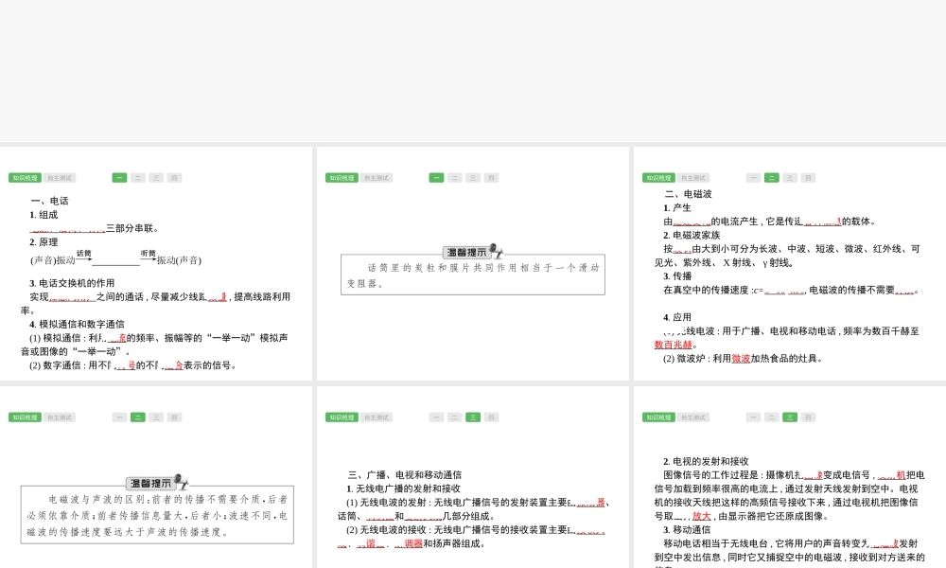Click megaphone icon on the 话筒 tip slide
The width and height of the screenshot is (946, 568).
tap(498, 251)
